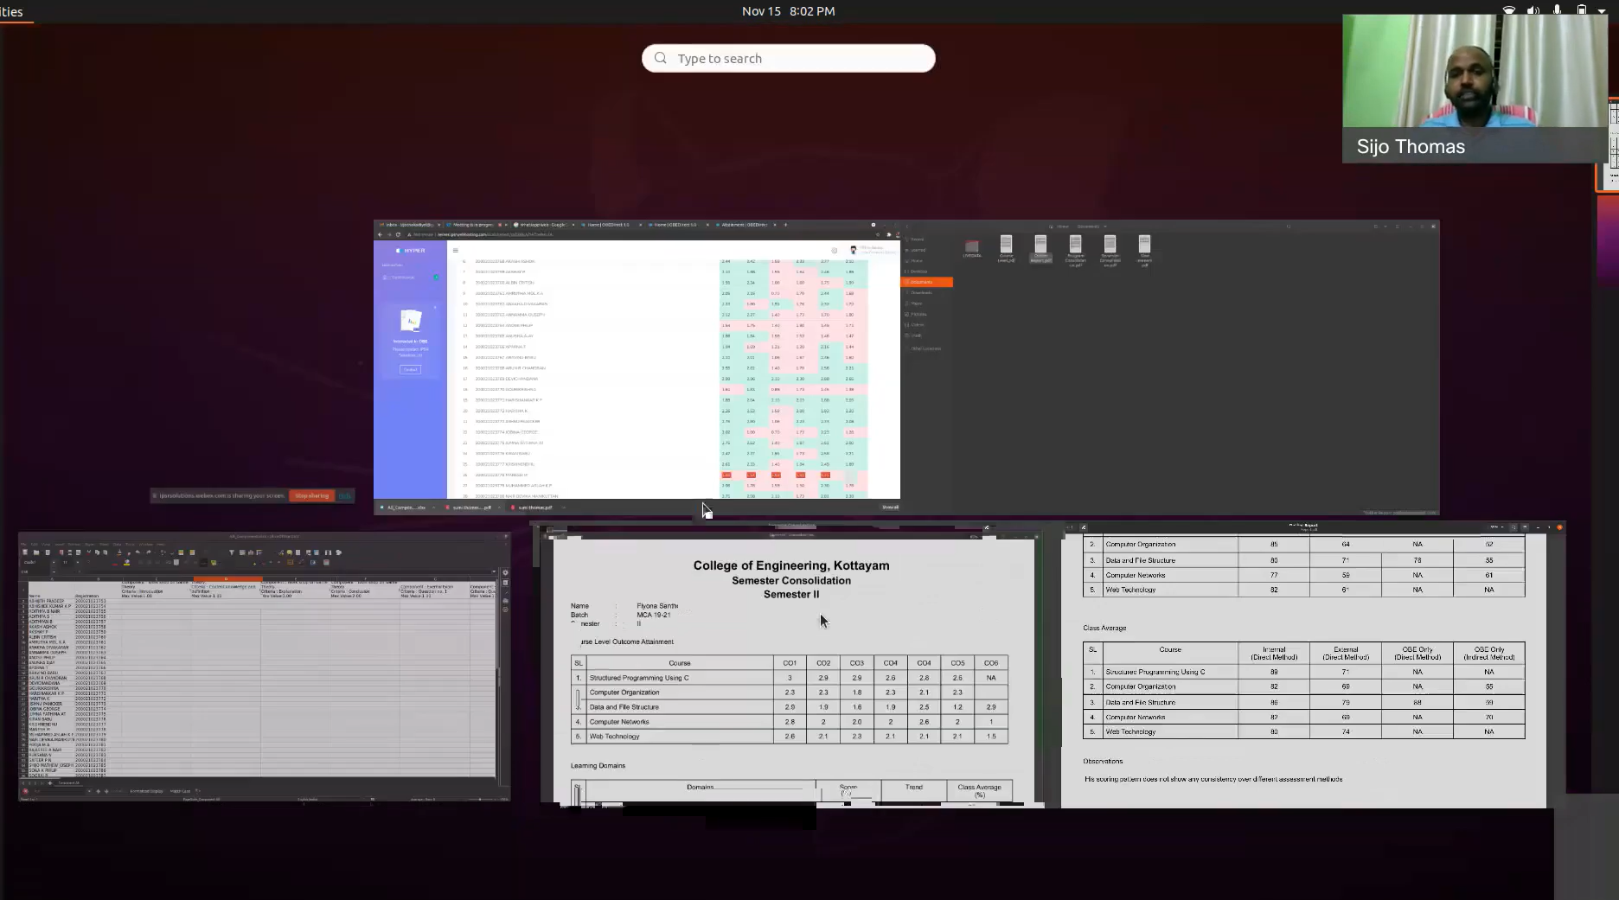The height and width of the screenshot is (900, 1619).
Task: Select the Semester Consolidation PDF window thumbnail
Action: pyautogui.click(x=791, y=666)
